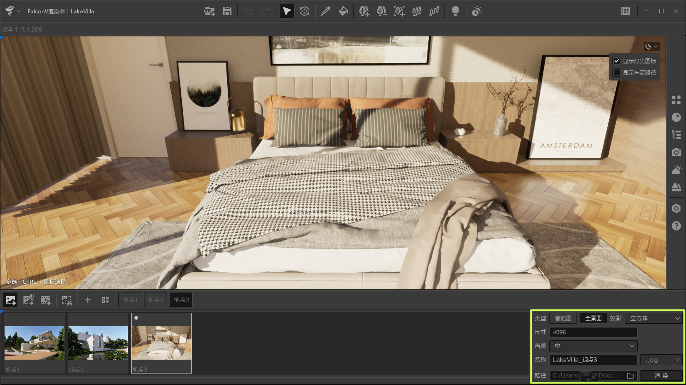Open the help question mark icon
This screenshot has width=686, height=385.
[676, 226]
